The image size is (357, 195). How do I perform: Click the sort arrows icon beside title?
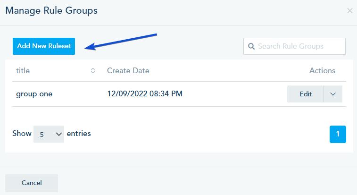click(x=93, y=71)
